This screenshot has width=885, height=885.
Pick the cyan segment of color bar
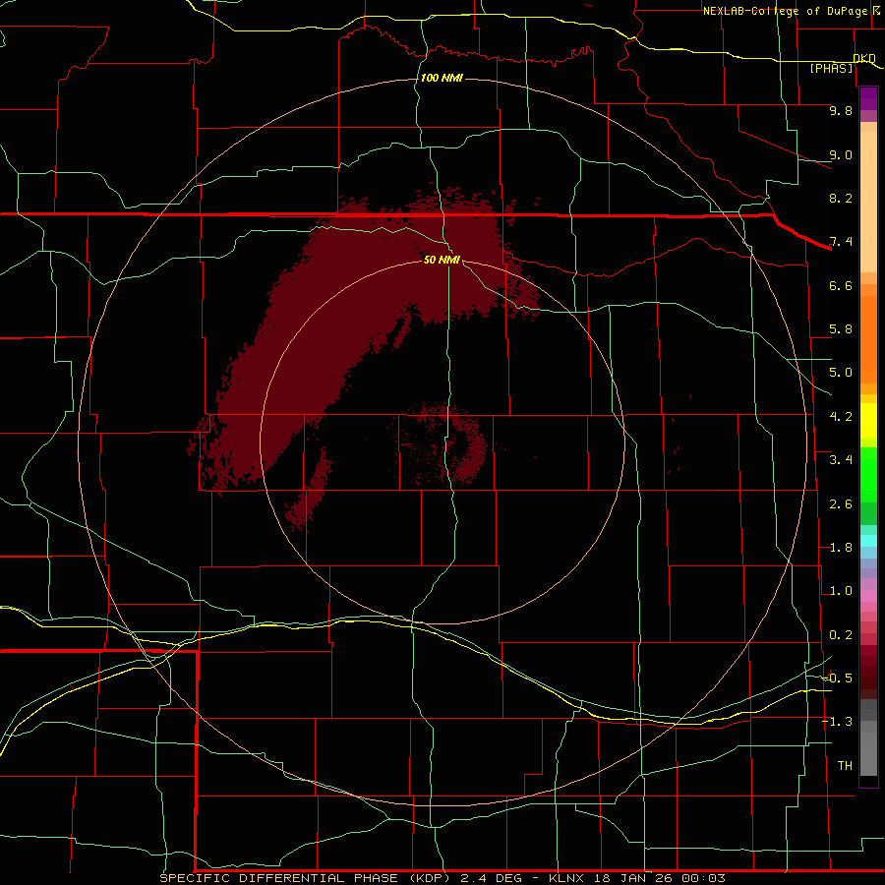tap(868, 541)
